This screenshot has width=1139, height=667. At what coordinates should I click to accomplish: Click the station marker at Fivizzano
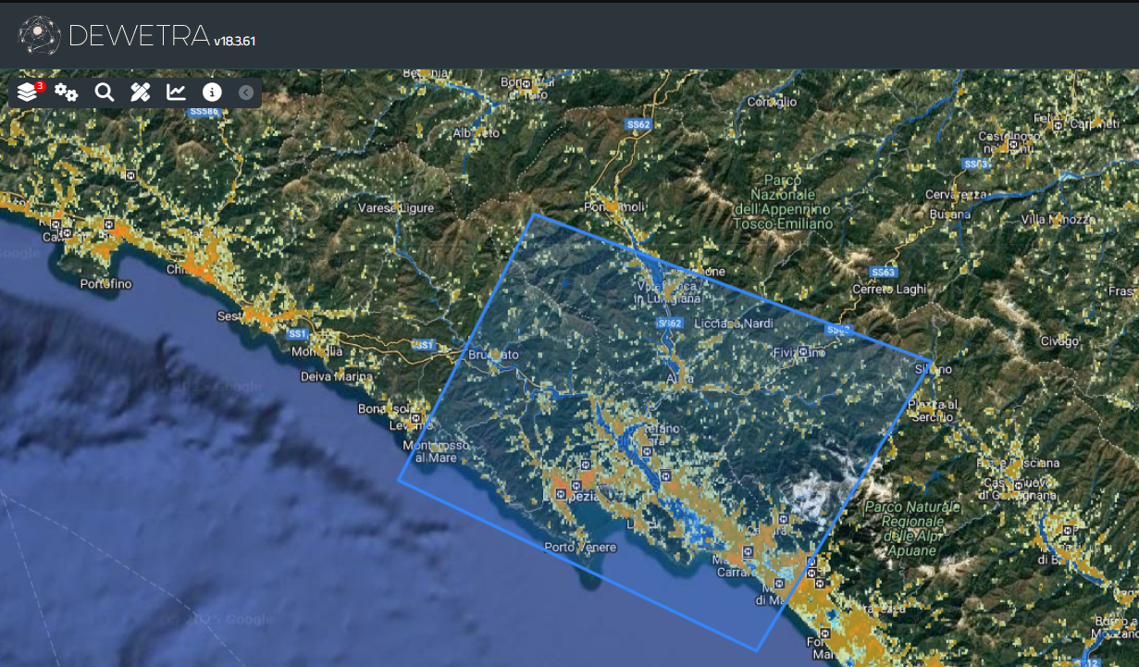(x=805, y=352)
